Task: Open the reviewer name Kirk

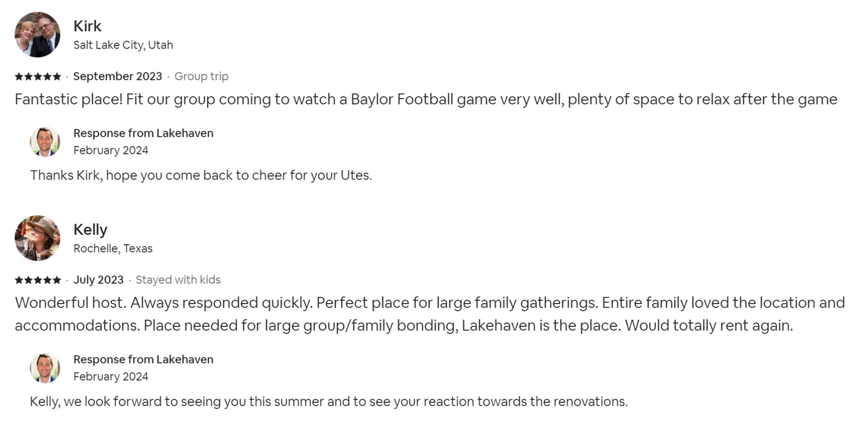Action: pyautogui.click(x=87, y=26)
